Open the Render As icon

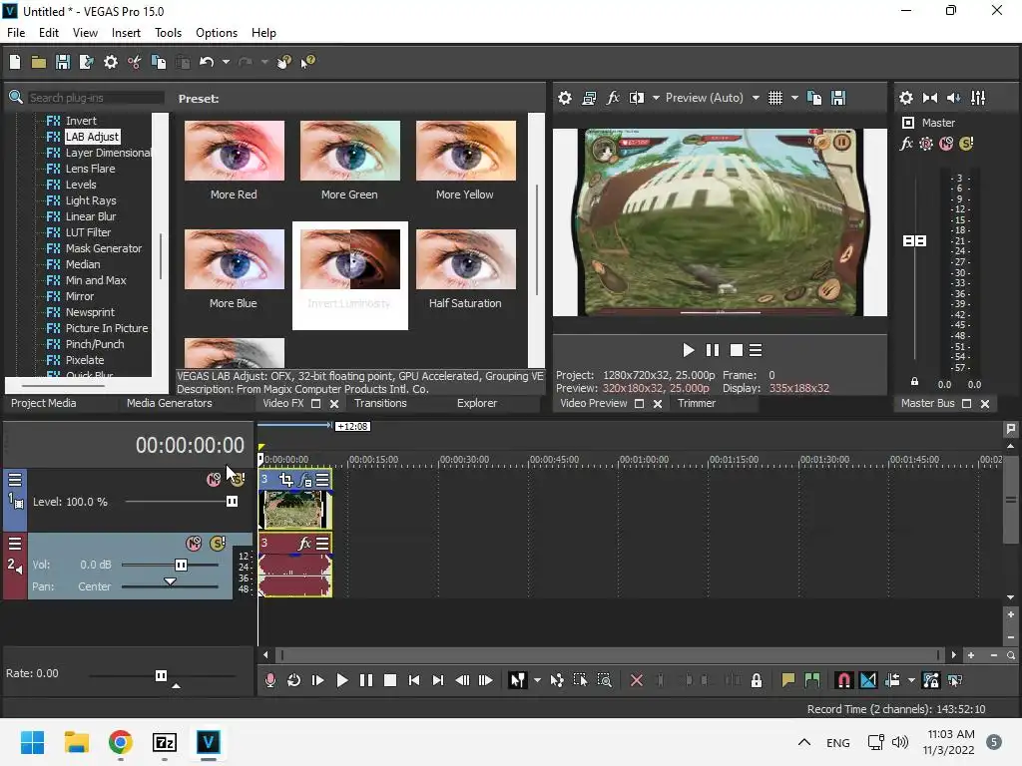[86, 62]
